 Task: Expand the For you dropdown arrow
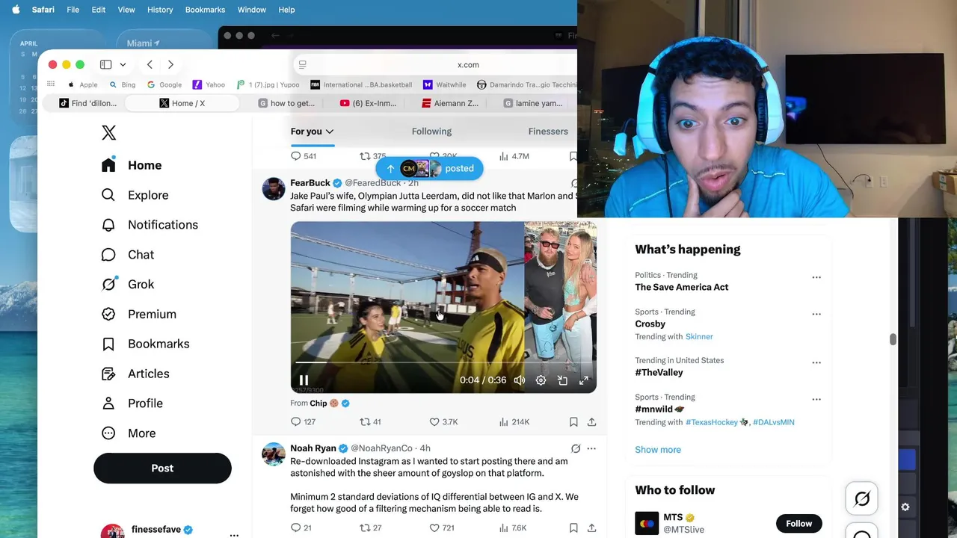click(329, 132)
